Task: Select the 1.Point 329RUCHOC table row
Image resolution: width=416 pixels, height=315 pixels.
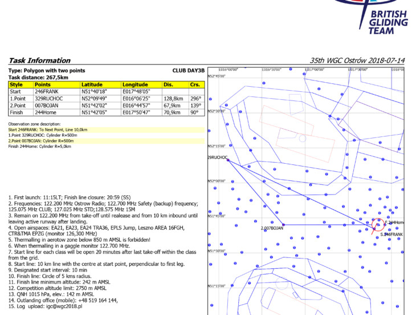Action: [105, 98]
